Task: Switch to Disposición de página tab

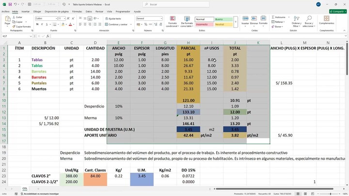Action: click(x=57, y=11)
